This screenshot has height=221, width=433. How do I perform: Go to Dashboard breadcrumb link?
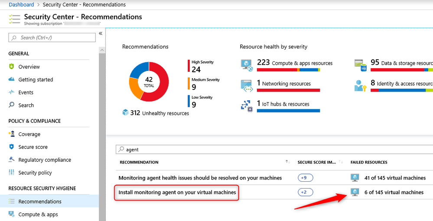point(21,5)
